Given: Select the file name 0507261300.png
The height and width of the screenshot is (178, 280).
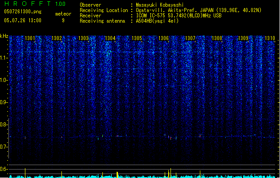Looking at the screenshot, I should point(23,12).
